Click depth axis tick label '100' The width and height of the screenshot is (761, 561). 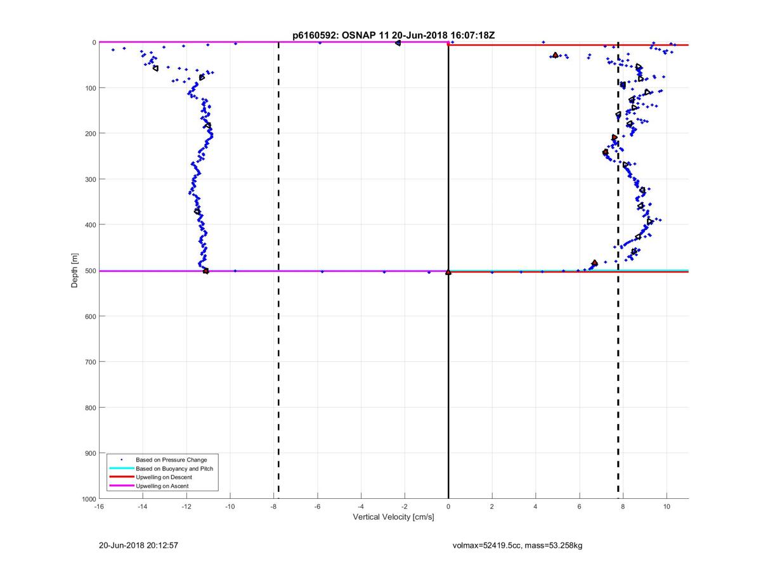pyautogui.click(x=89, y=88)
